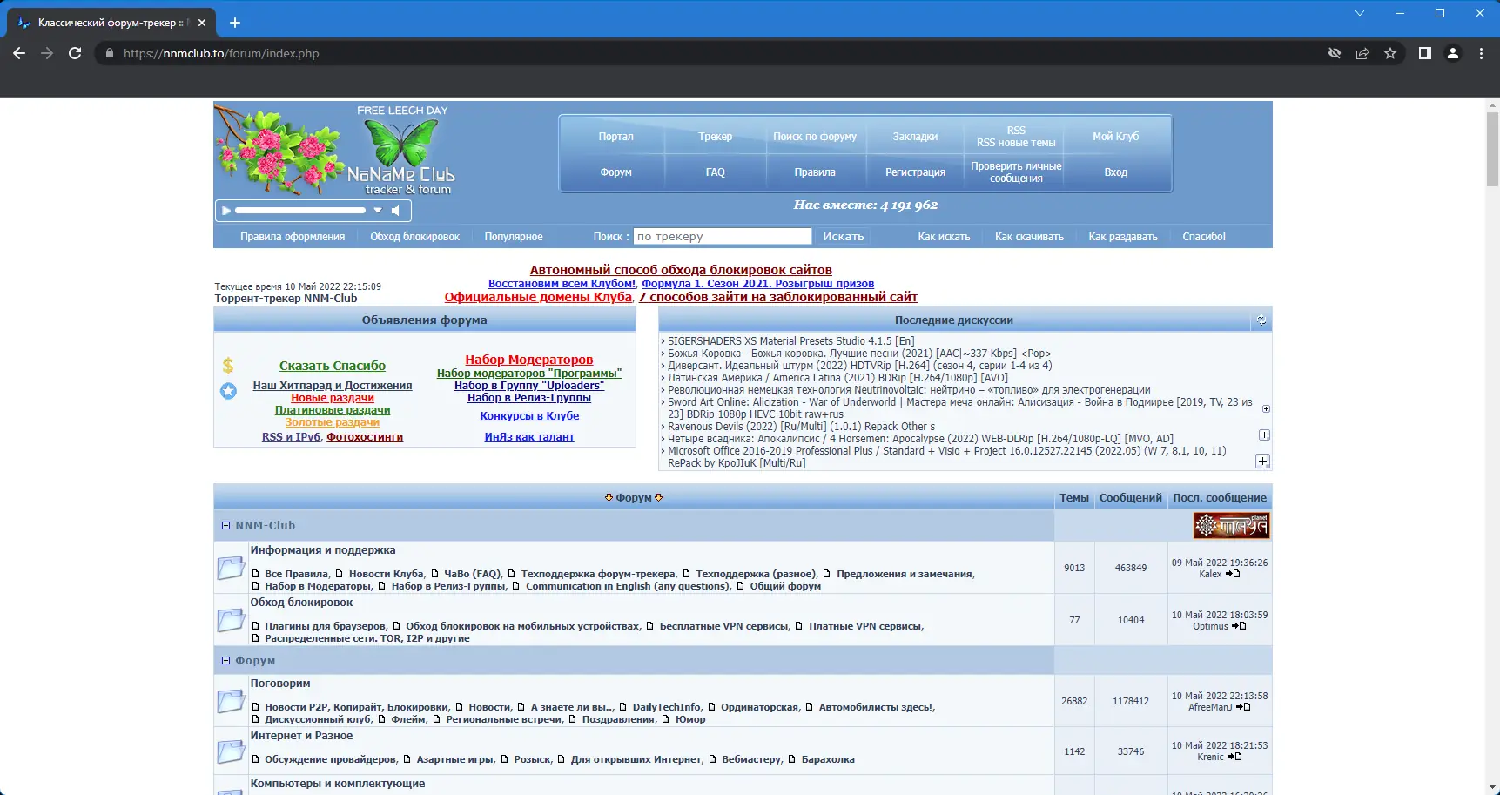Expand the discussions list with the largest plus button
1500x795 pixels.
click(x=1262, y=461)
